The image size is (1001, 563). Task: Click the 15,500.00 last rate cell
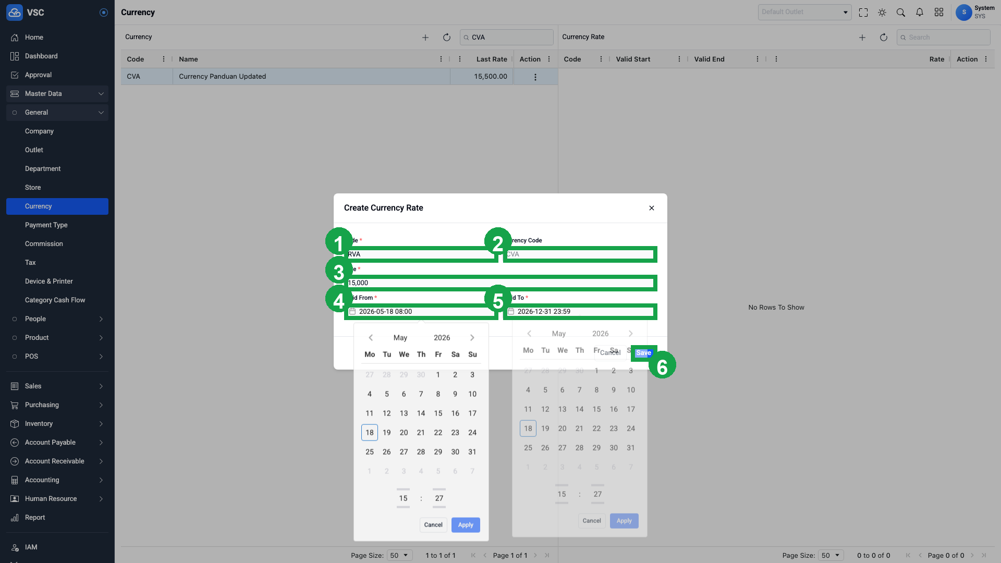(482, 77)
